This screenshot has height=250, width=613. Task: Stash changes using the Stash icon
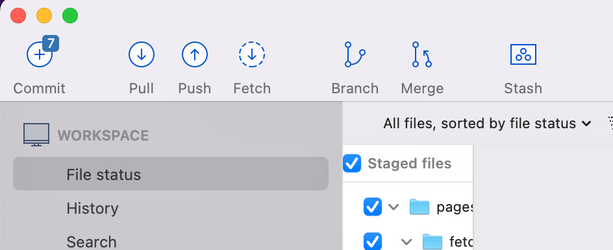[x=523, y=54]
